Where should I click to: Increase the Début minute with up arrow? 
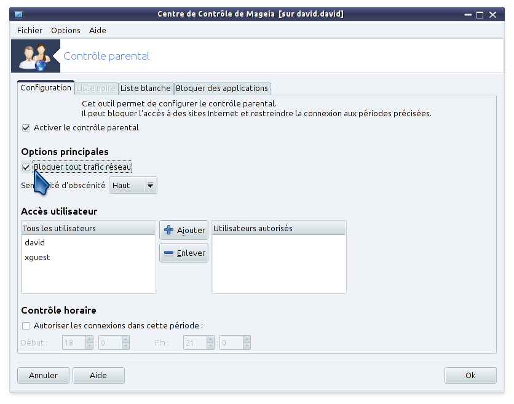(125, 339)
